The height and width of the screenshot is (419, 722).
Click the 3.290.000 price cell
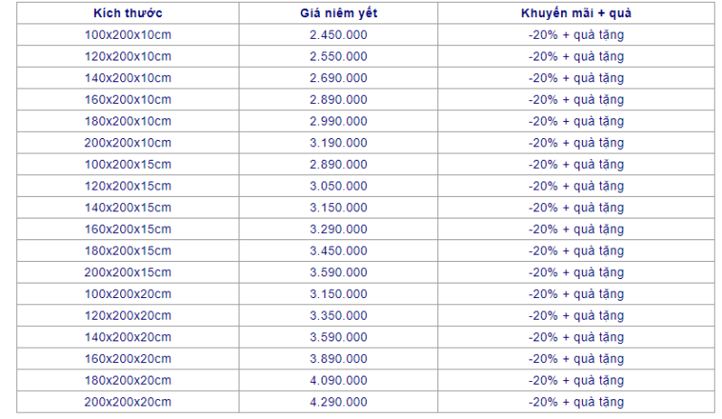(x=338, y=229)
